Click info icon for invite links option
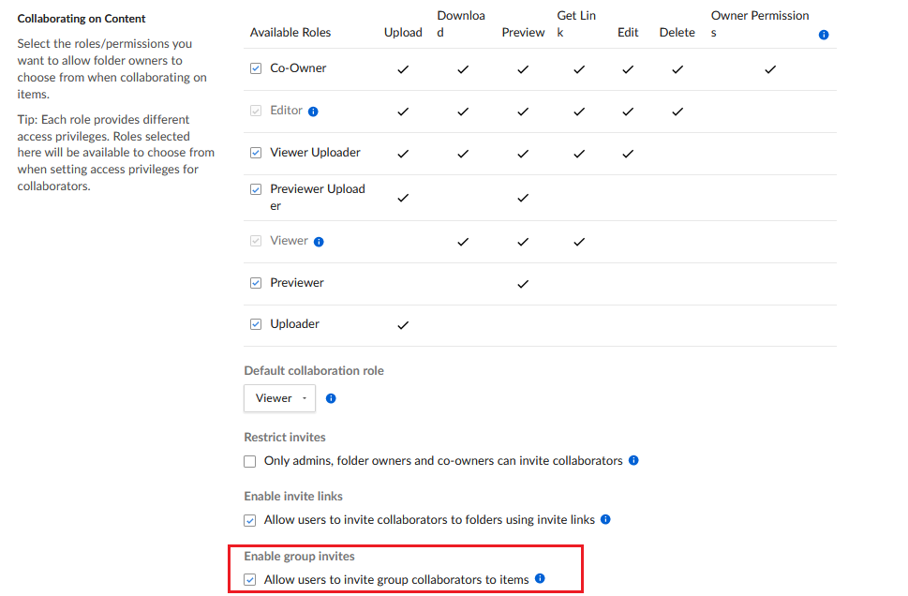 pyautogui.click(x=605, y=519)
